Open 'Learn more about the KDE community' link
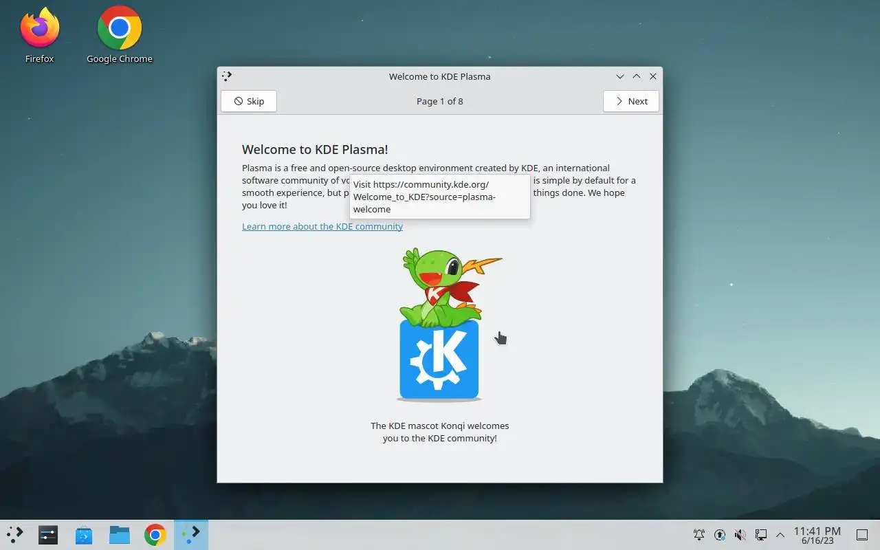 tap(322, 226)
